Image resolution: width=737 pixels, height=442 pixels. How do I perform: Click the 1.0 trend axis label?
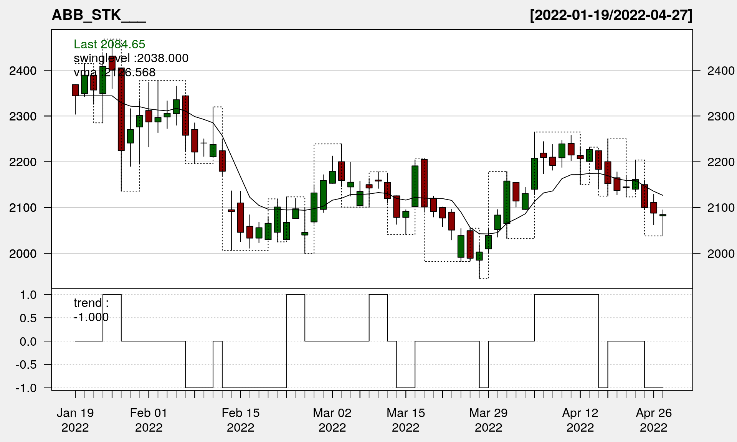coord(28,295)
